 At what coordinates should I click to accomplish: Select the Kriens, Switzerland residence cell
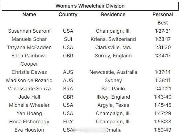click(113, 39)
